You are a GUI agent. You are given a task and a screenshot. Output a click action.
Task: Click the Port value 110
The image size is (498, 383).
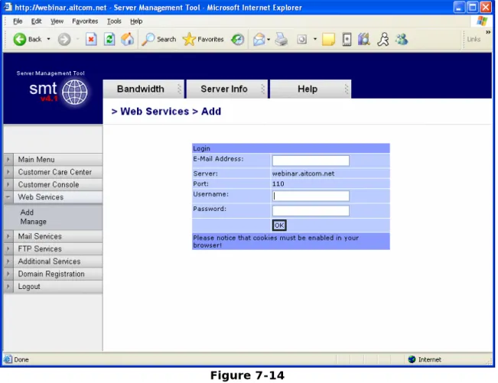point(278,183)
